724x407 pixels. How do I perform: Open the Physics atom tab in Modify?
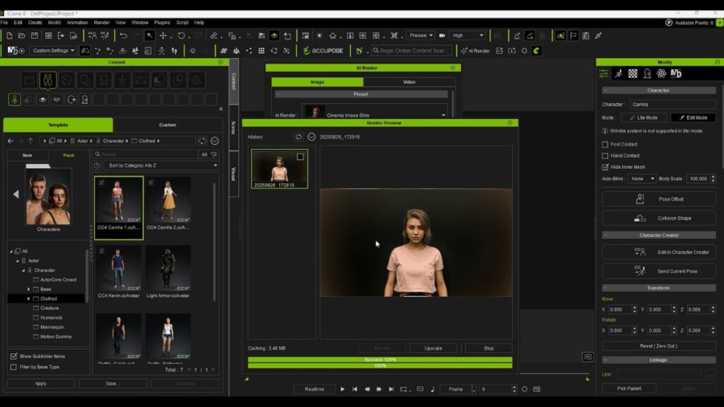pyautogui.click(x=662, y=73)
